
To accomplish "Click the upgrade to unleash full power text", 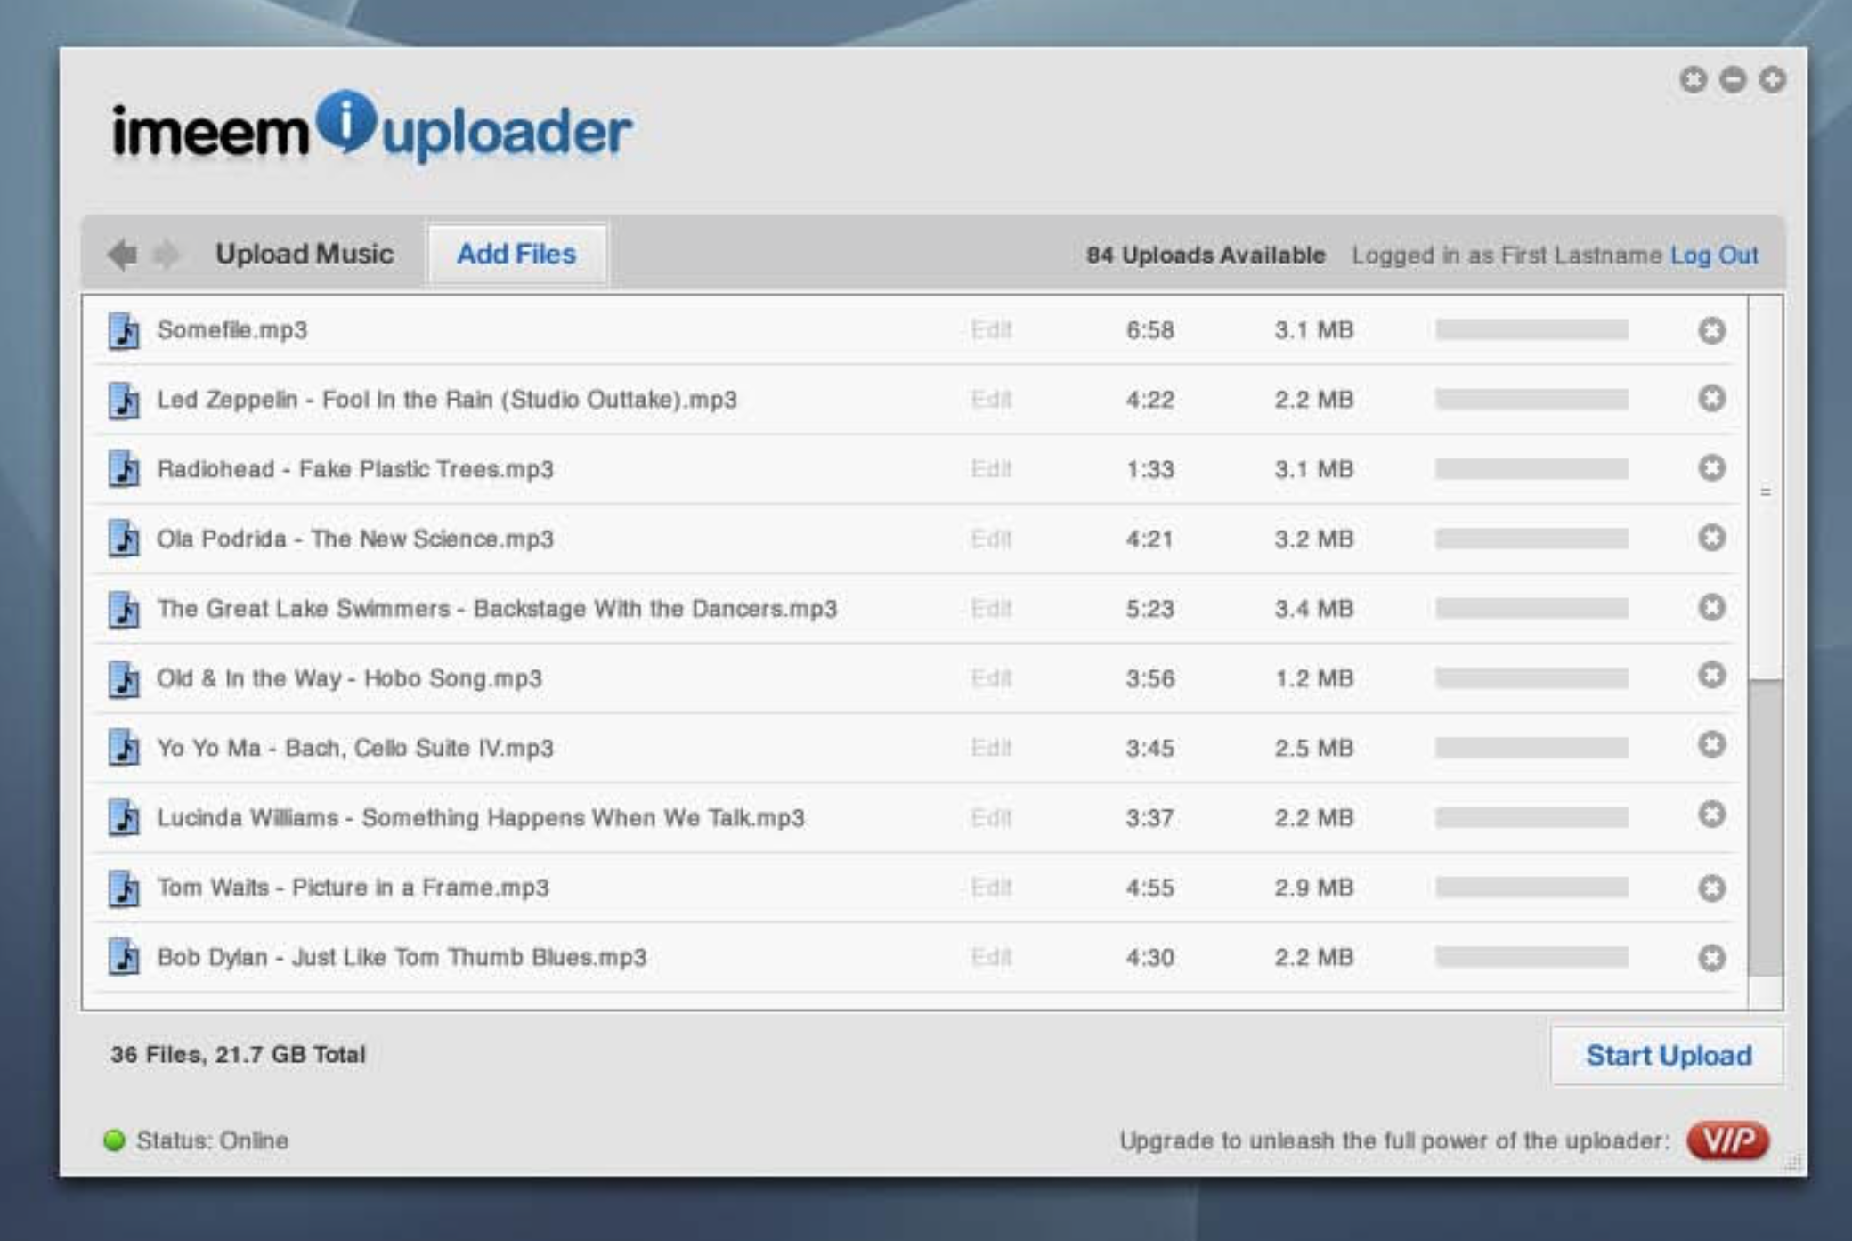I will (x=1394, y=1140).
